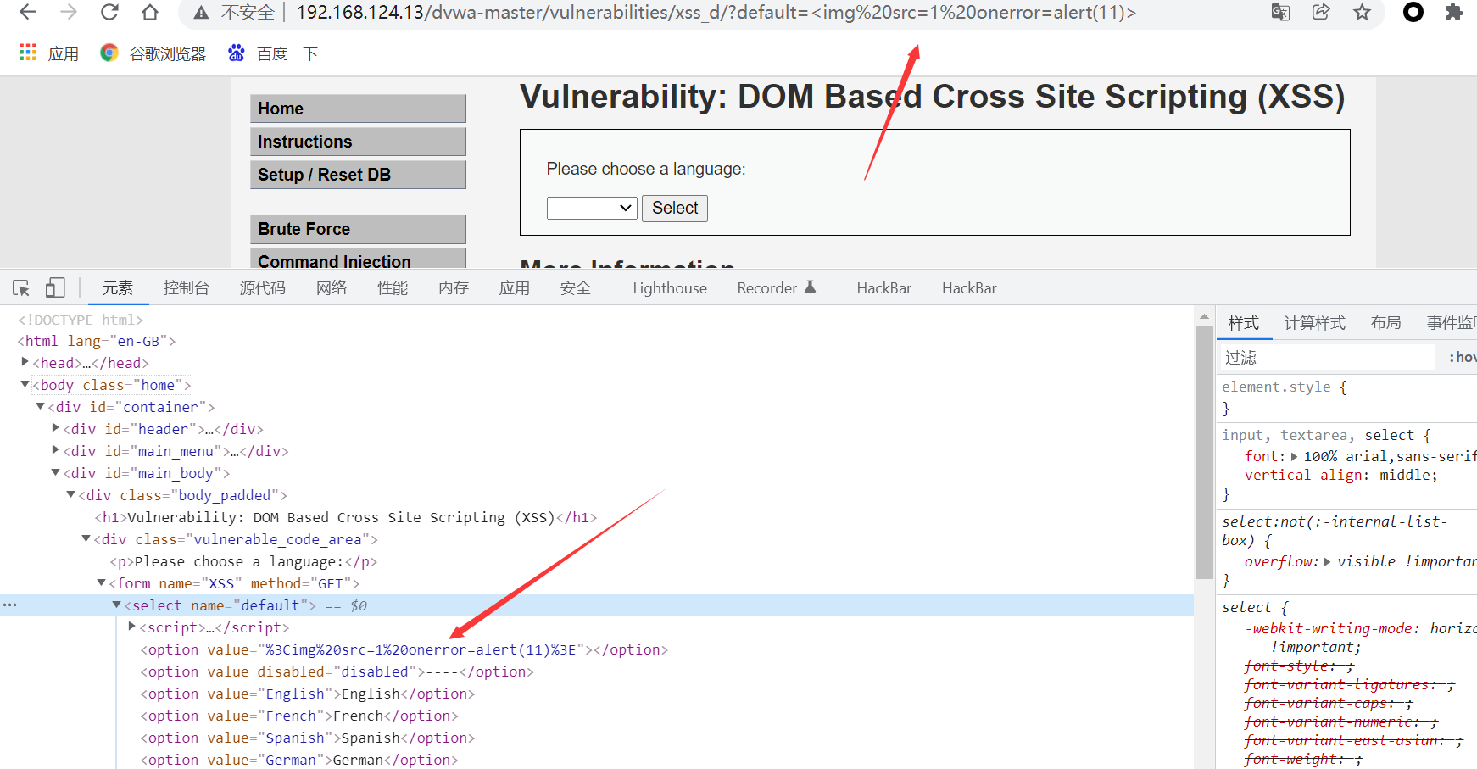Switch to the 网络 devtools tab
The height and width of the screenshot is (769, 1477).
pyautogui.click(x=332, y=288)
